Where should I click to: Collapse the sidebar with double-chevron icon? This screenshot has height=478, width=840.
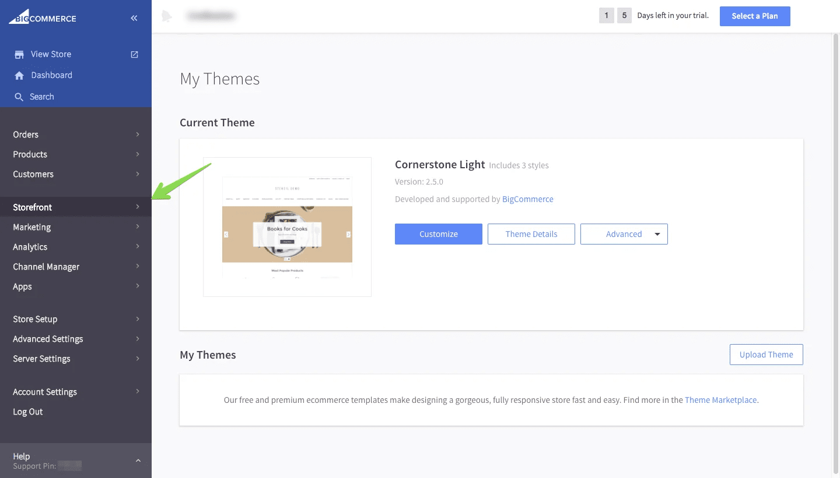(x=134, y=18)
